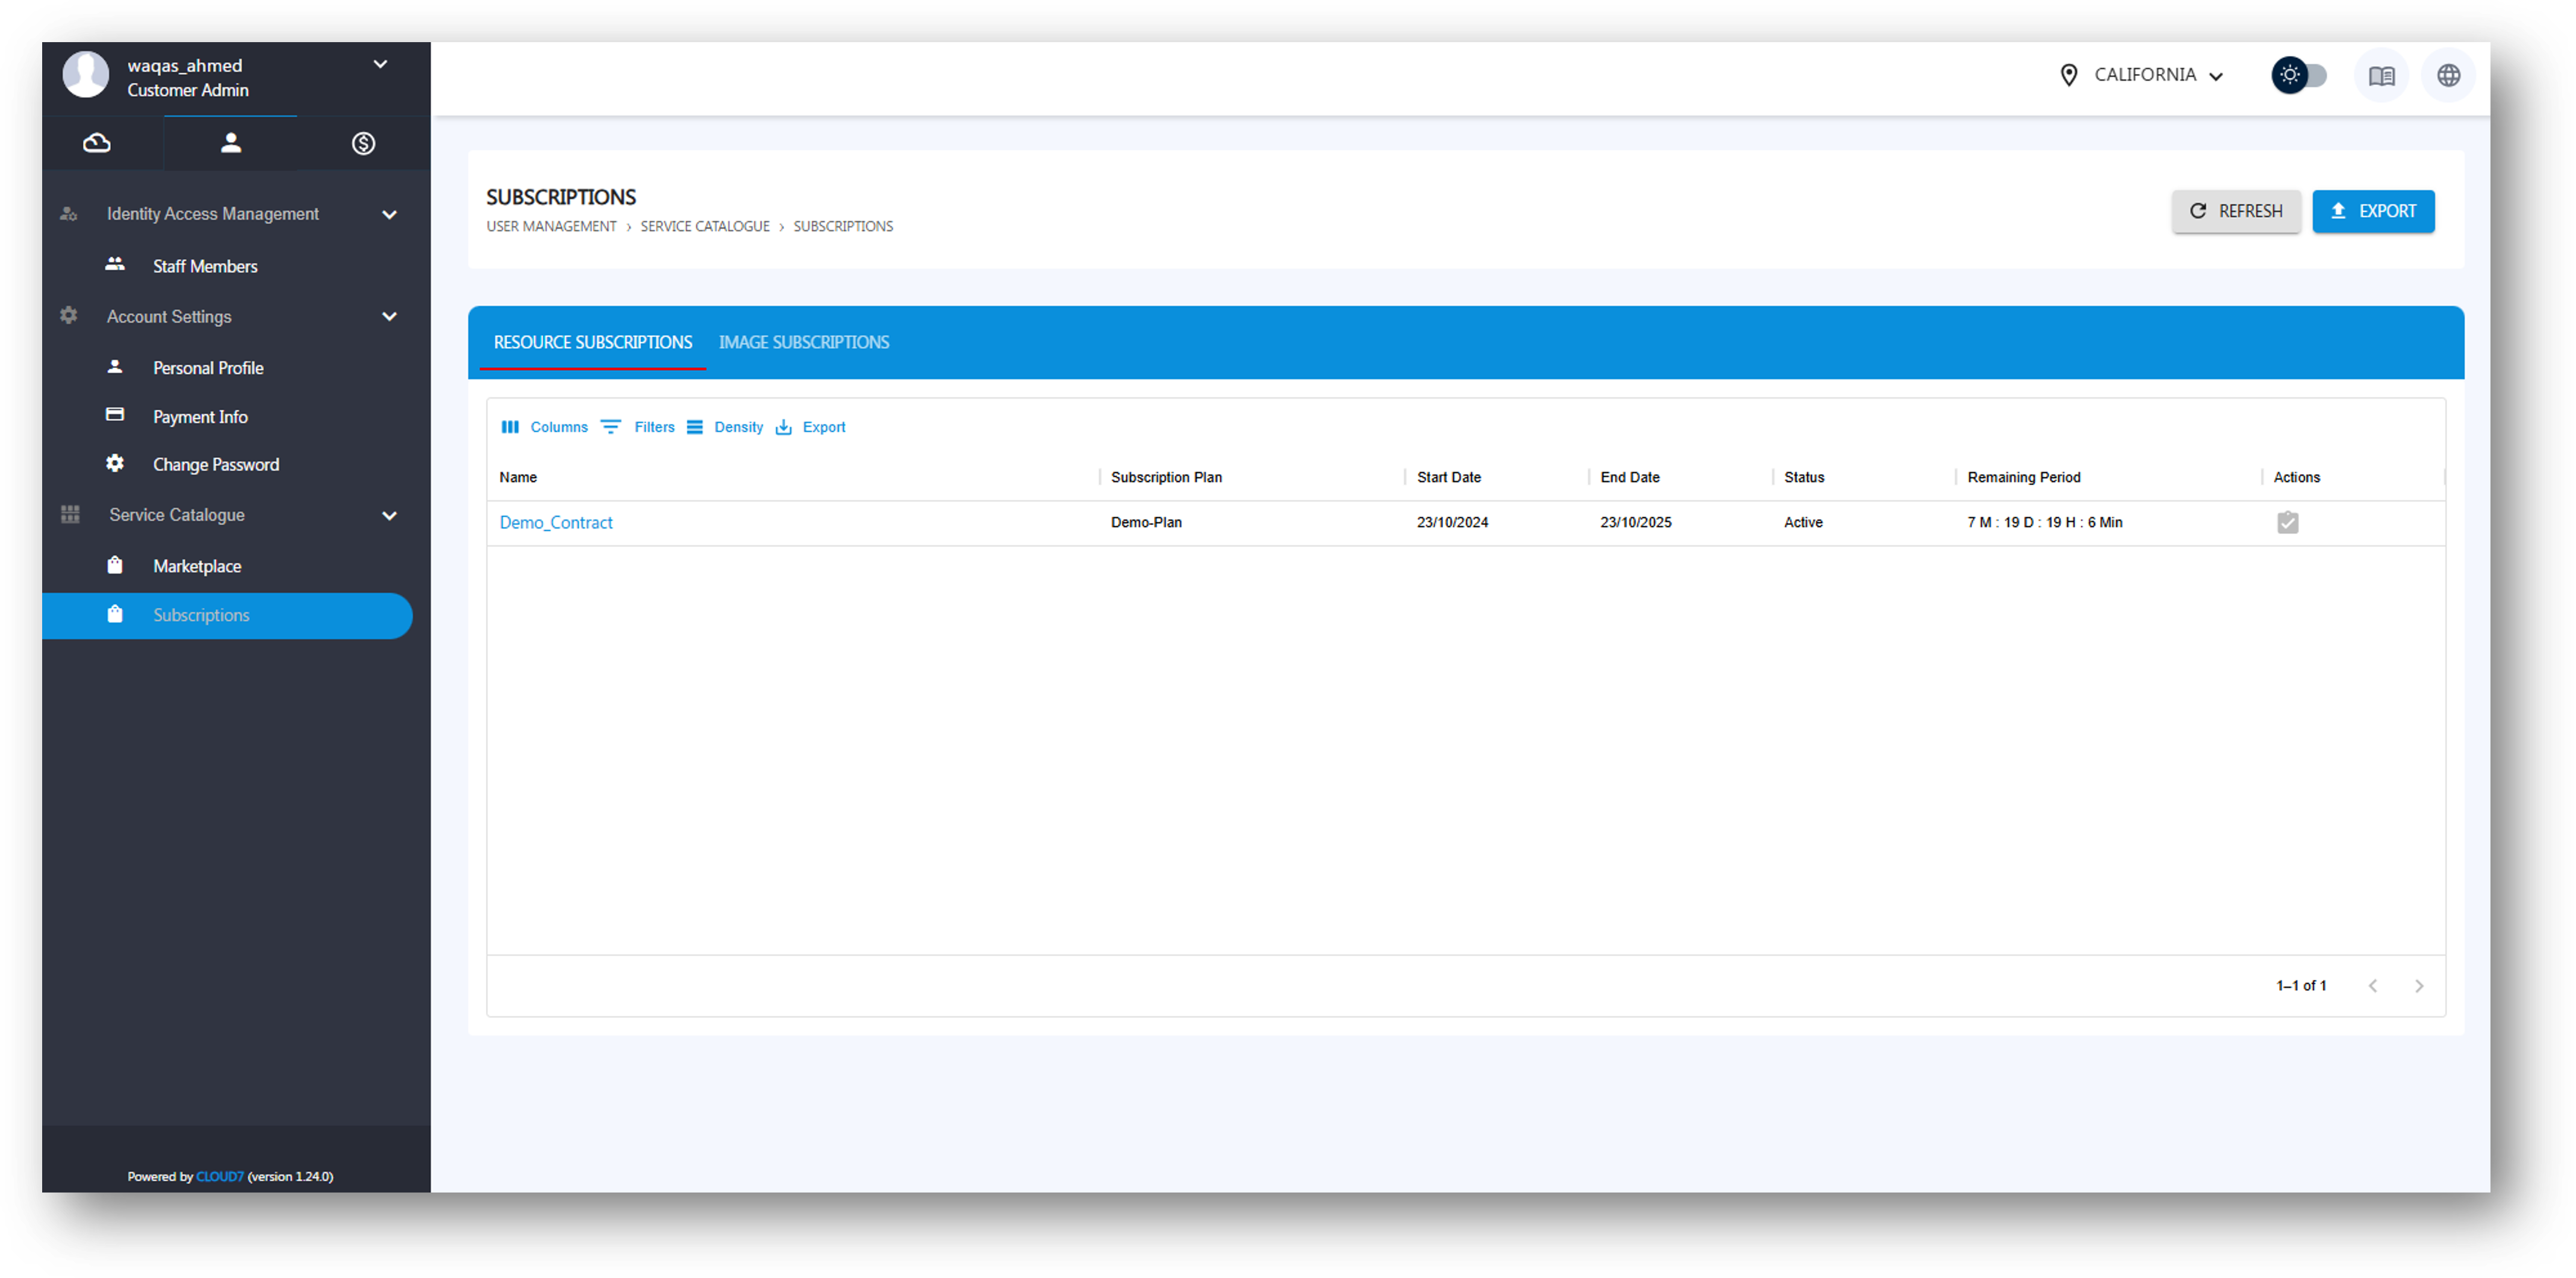Click the REFRESH button
Image resolution: width=2576 pixels, height=1278 pixels.
click(2235, 211)
